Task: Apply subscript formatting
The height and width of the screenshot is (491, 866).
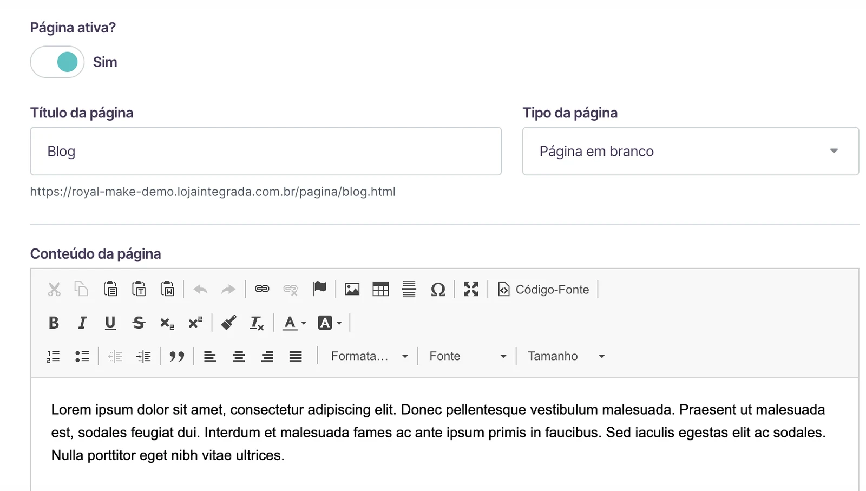Action: pos(167,323)
